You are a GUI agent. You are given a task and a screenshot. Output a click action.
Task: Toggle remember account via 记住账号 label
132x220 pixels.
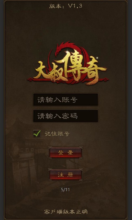(57, 134)
